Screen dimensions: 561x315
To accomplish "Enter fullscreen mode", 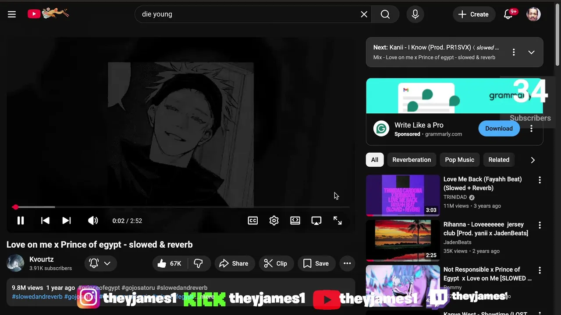I will 337,220.
